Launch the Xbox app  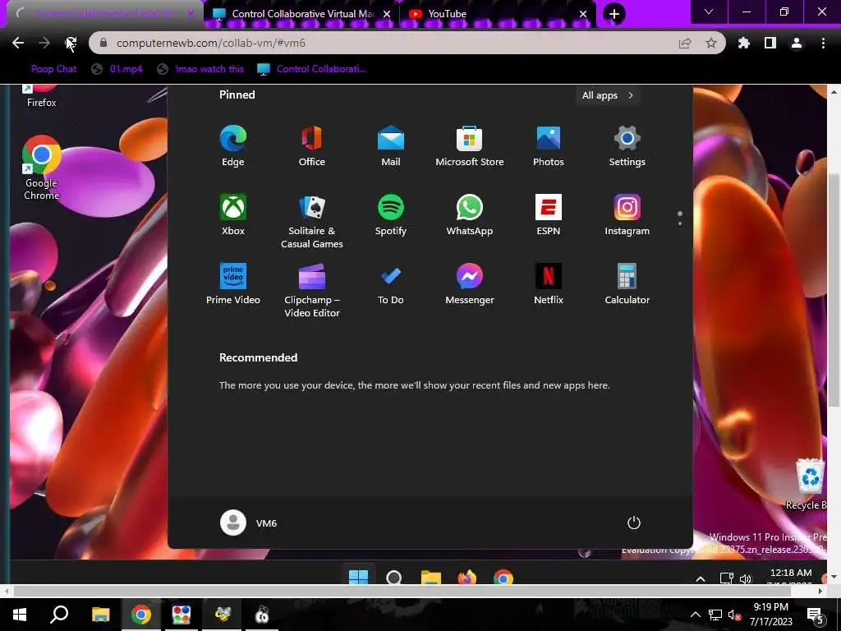232,214
